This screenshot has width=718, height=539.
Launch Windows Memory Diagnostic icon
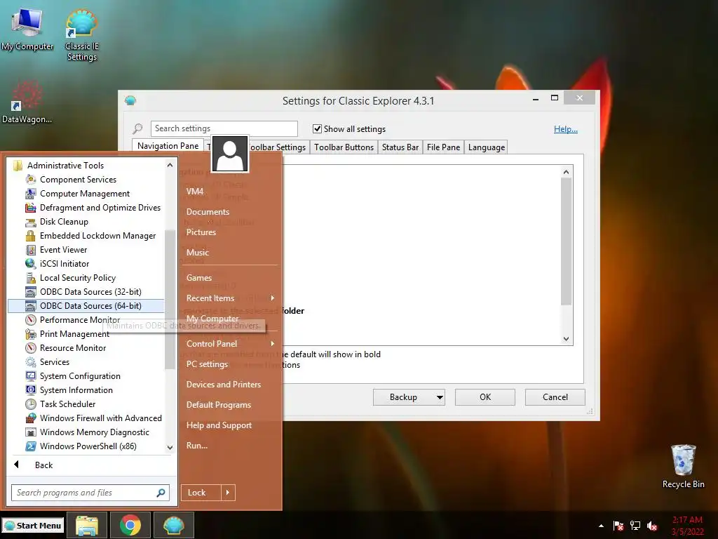(x=31, y=432)
